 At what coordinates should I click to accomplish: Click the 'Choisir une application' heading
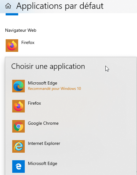[x=48, y=66]
